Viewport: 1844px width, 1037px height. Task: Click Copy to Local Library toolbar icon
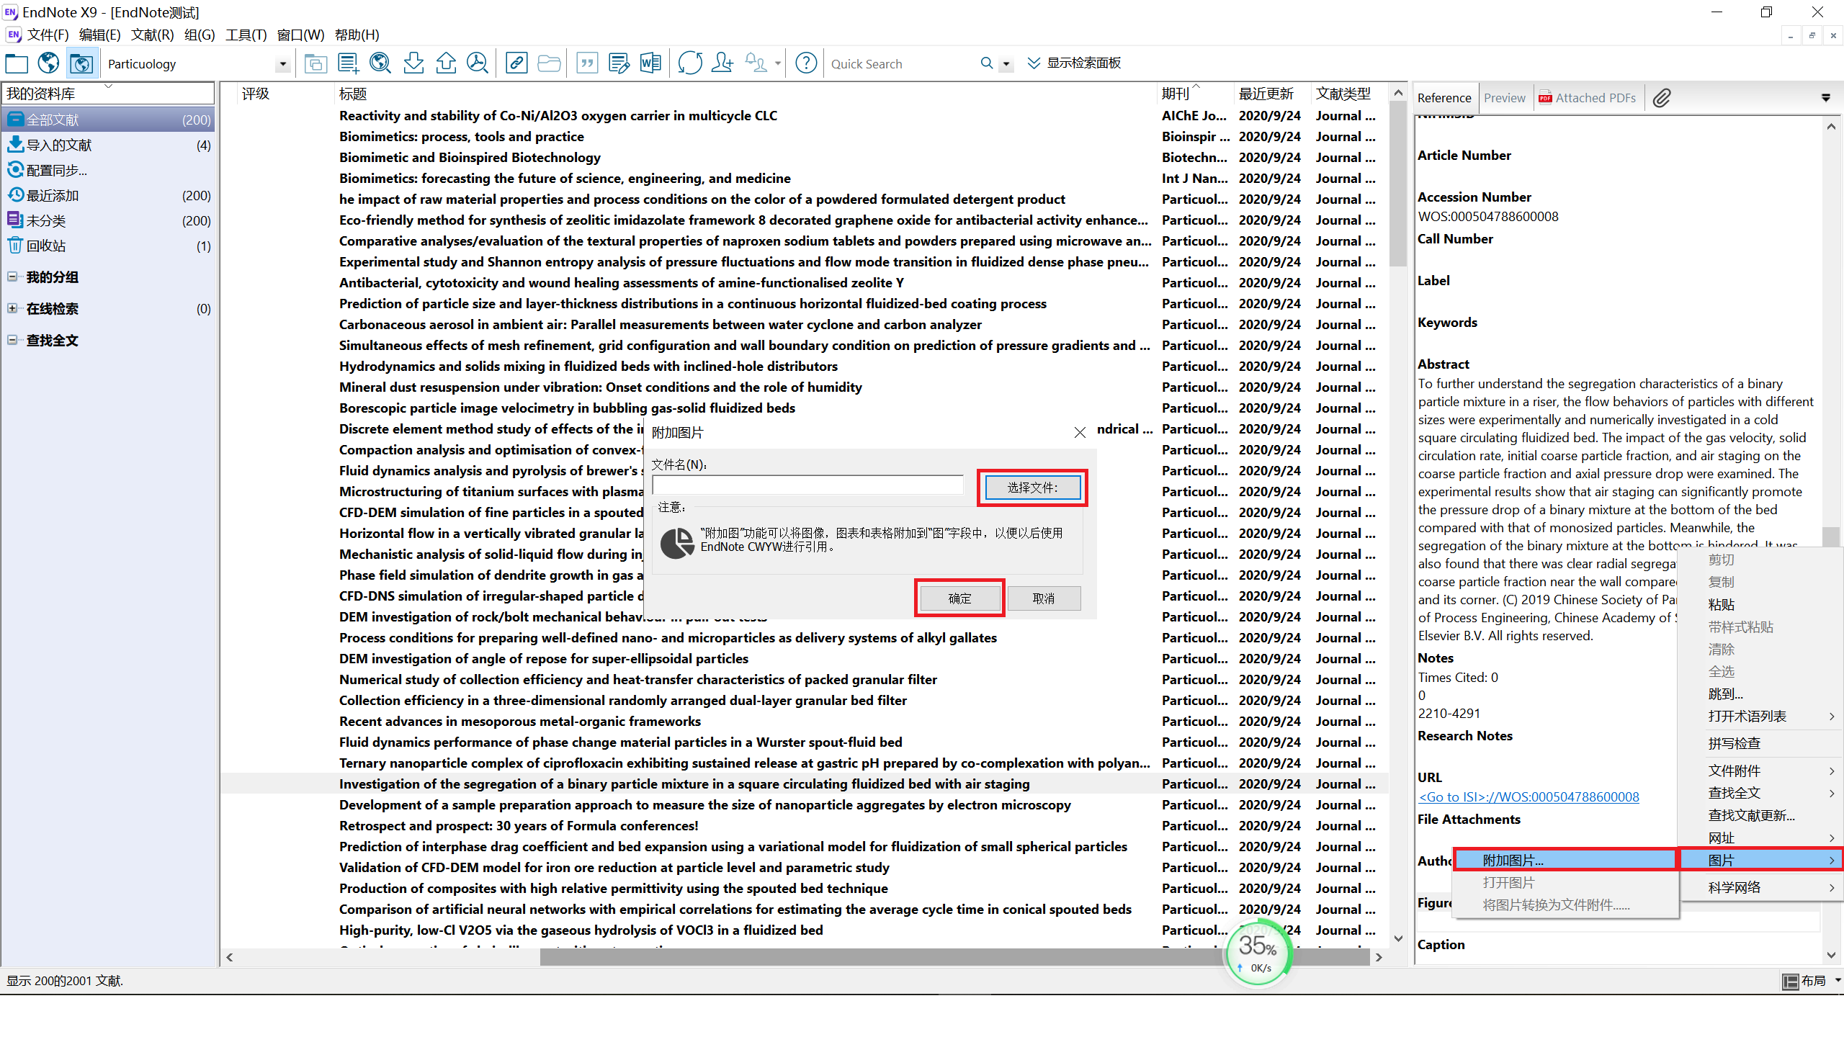[315, 63]
